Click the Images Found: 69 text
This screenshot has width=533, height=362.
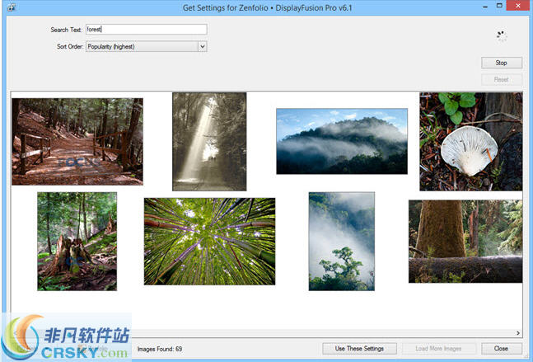tap(160, 349)
